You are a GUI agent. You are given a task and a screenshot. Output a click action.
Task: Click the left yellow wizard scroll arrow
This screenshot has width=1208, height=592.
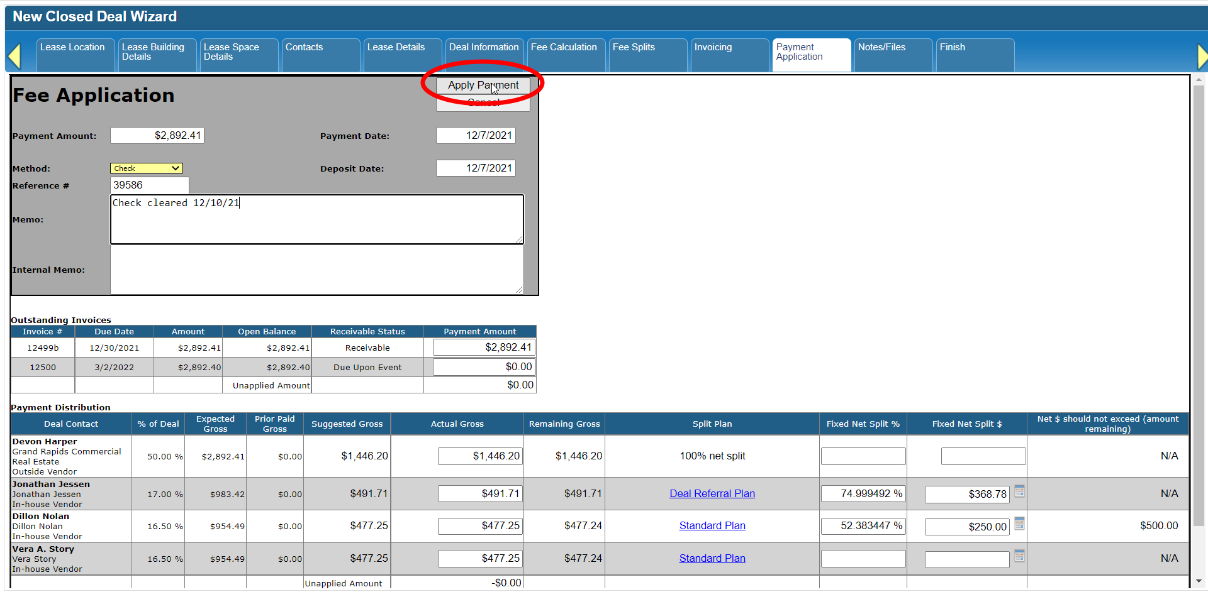14,57
